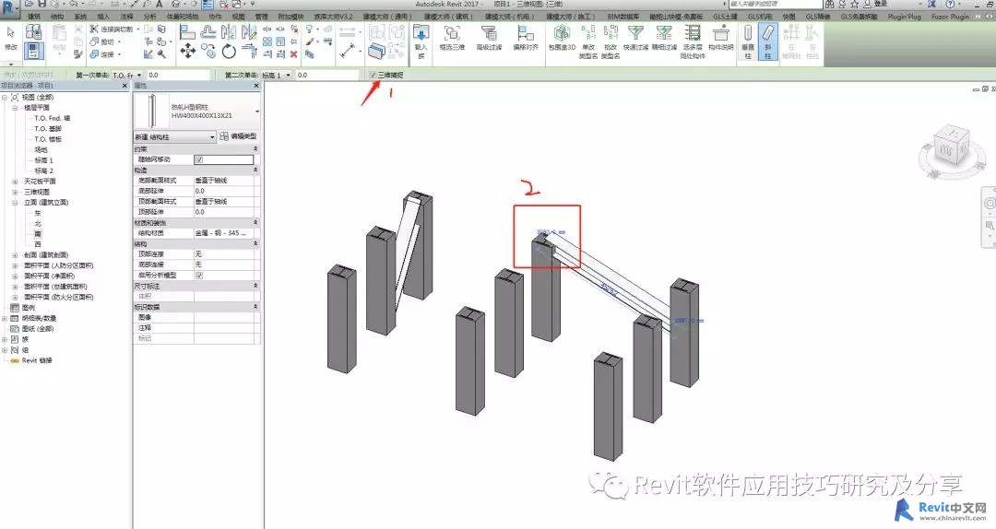Open the 体量和场地 ribbon tab
The width and height of the screenshot is (996, 529).
pyautogui.click(x=183, y=17)
